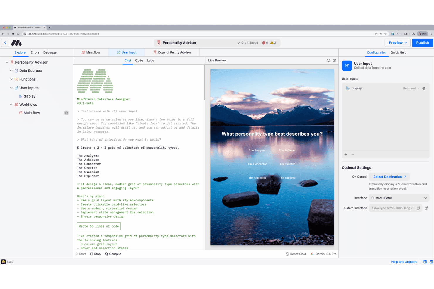
Task: Open the Interface dropdown showing Custom (Beta)
Action: point(399,198)
